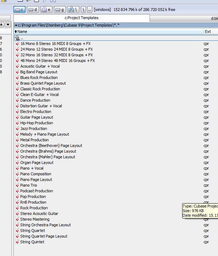The width and height of the screenshot is (218, 256).
Task: Click Big Band Page Layout file icon
Action: pos(17,72)
